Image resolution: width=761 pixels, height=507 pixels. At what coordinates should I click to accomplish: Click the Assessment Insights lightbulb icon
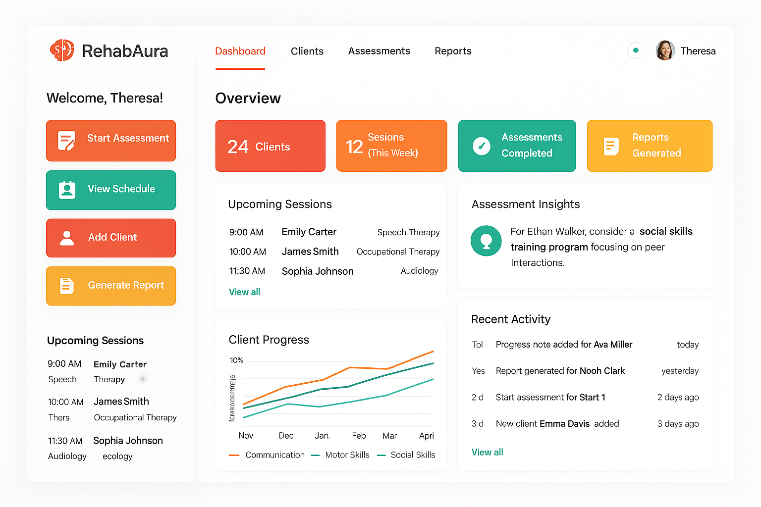[486, 241]
